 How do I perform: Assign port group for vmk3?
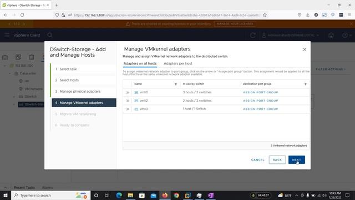[x=260, y=109]
